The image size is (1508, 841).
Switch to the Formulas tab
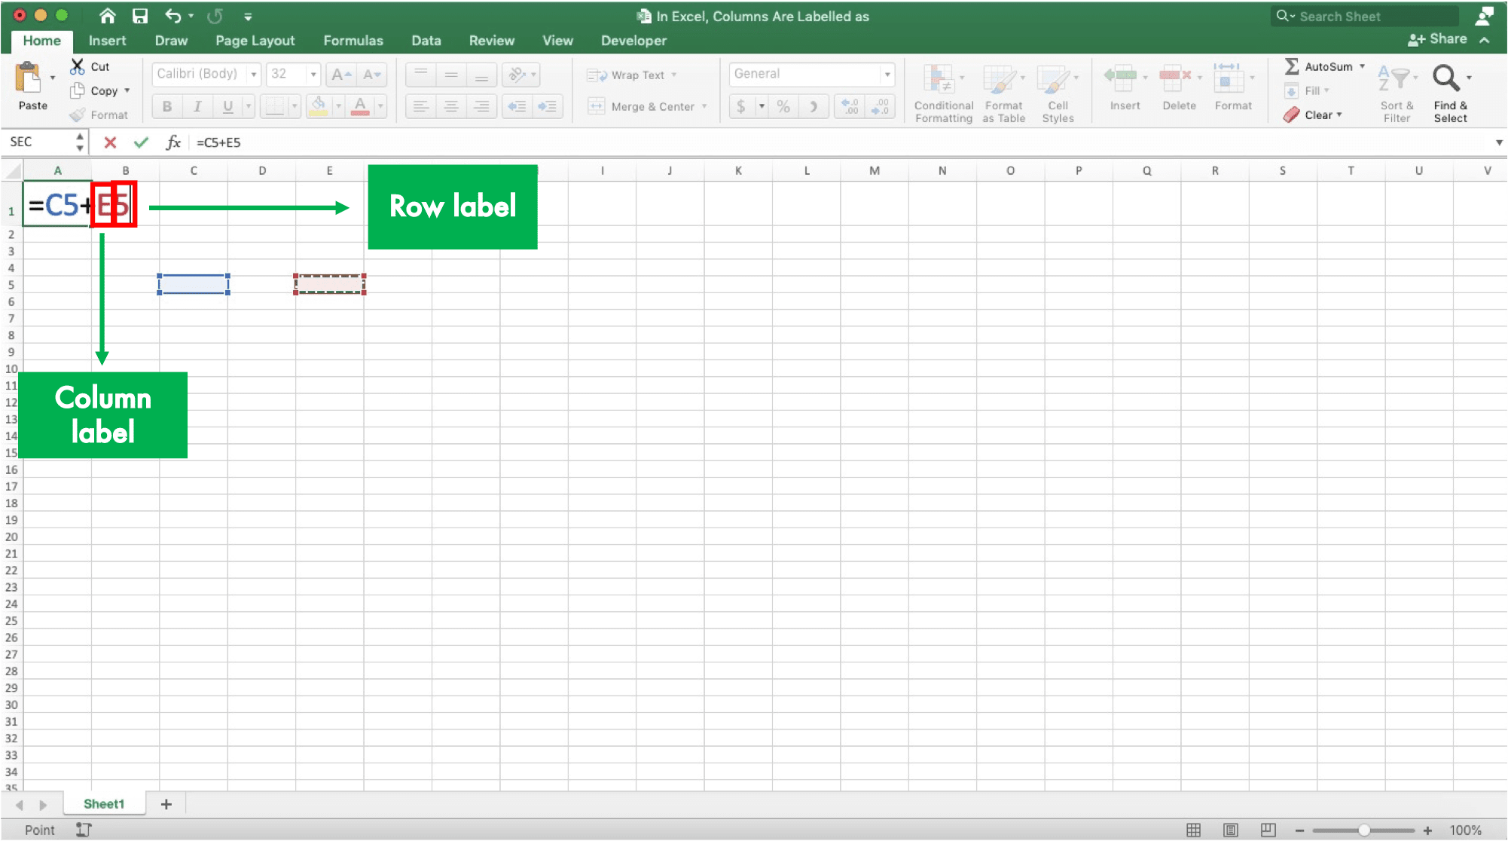[x=353, y=41]
